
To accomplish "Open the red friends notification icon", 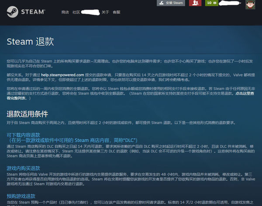I will pyautogui.click(x=195, y=3).
